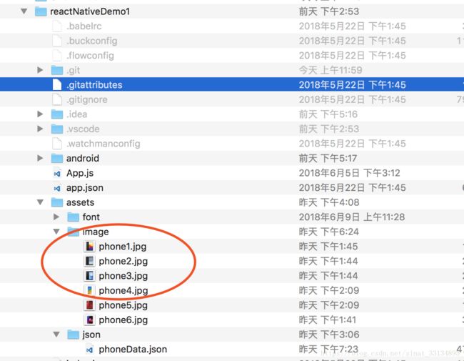Click the font folder icon
Image resolution: width=464 pixels, height=361 pixels.
tap(74, 217)
